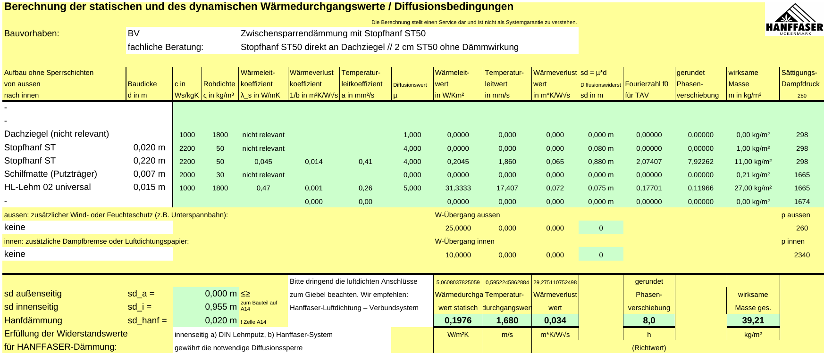824x353 pixels.
Task: Click the long value '5,0608037825059'
Action: (458, 283)
